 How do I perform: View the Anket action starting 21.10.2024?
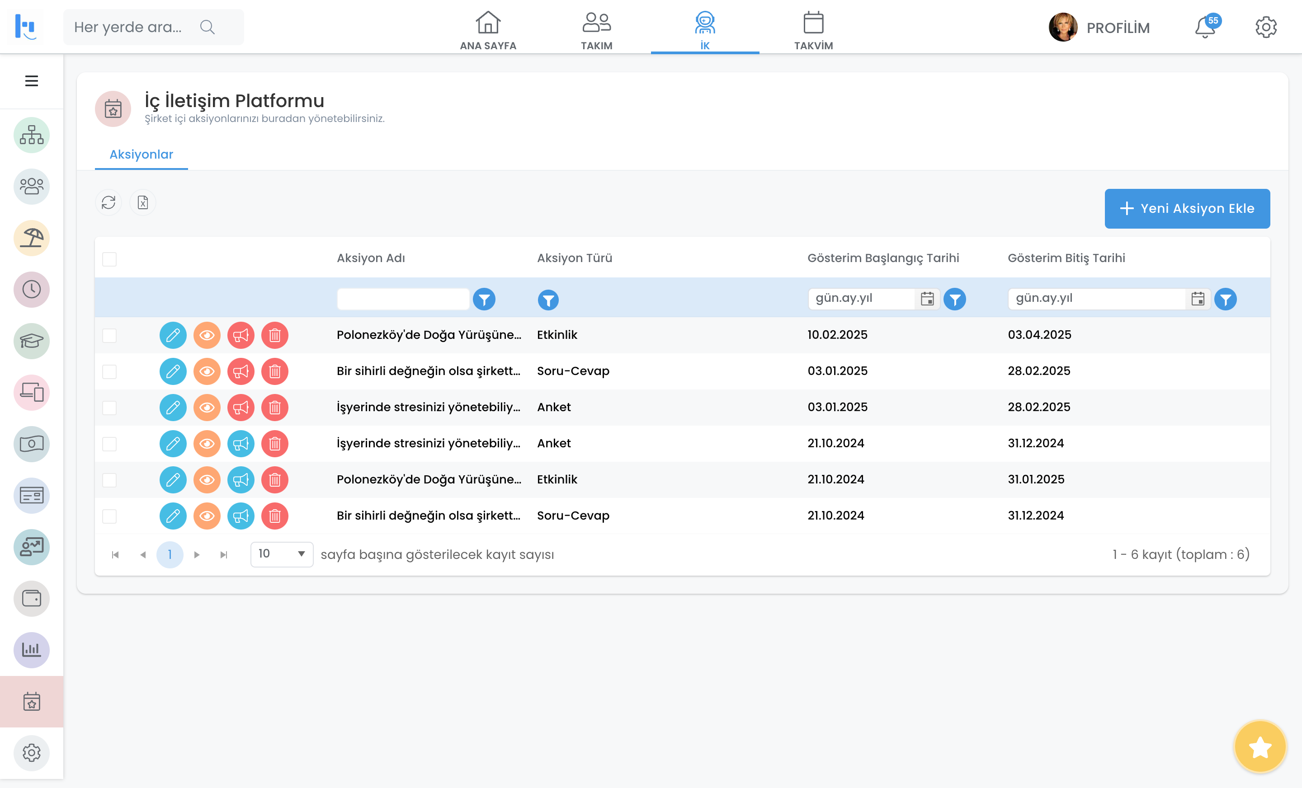207,444
